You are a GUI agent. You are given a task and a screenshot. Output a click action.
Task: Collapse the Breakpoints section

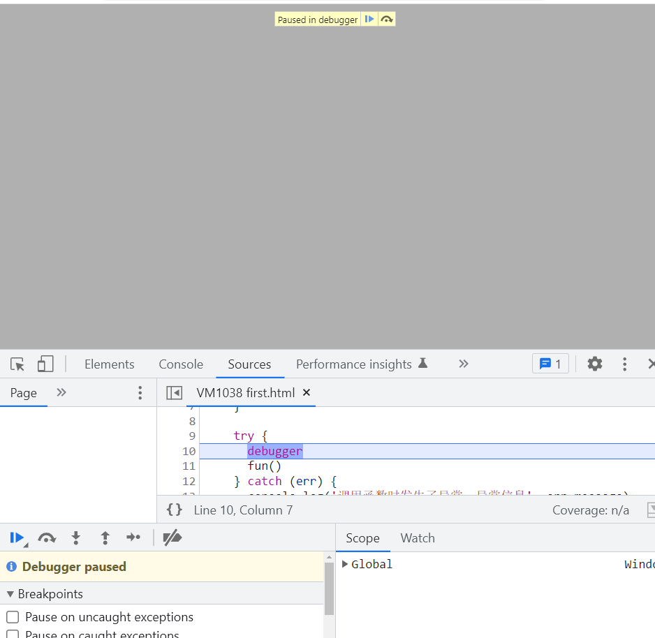tap(10, 594)
